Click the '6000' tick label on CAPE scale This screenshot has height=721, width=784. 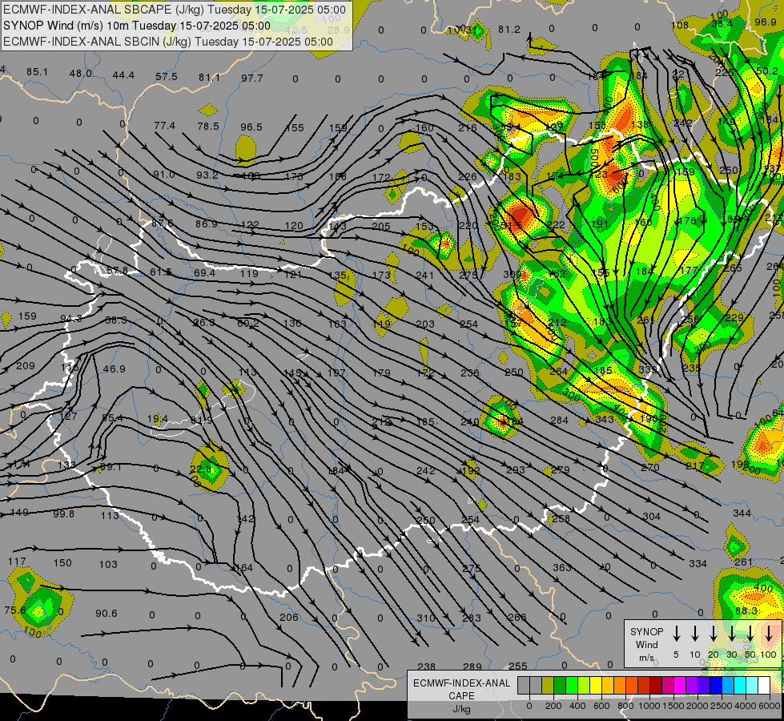pyautogui.click(x=770, y=706)
